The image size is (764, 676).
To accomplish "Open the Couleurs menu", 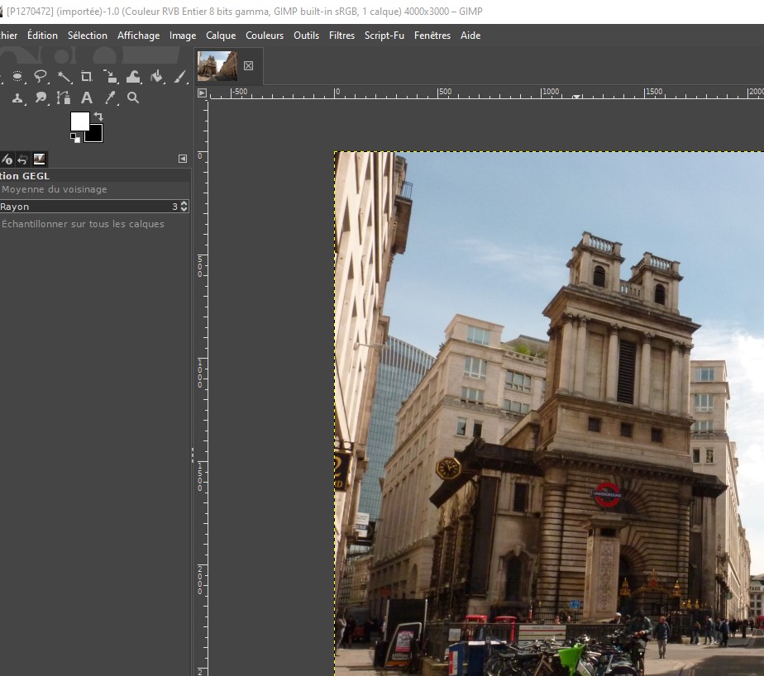I will coord(265,36).
